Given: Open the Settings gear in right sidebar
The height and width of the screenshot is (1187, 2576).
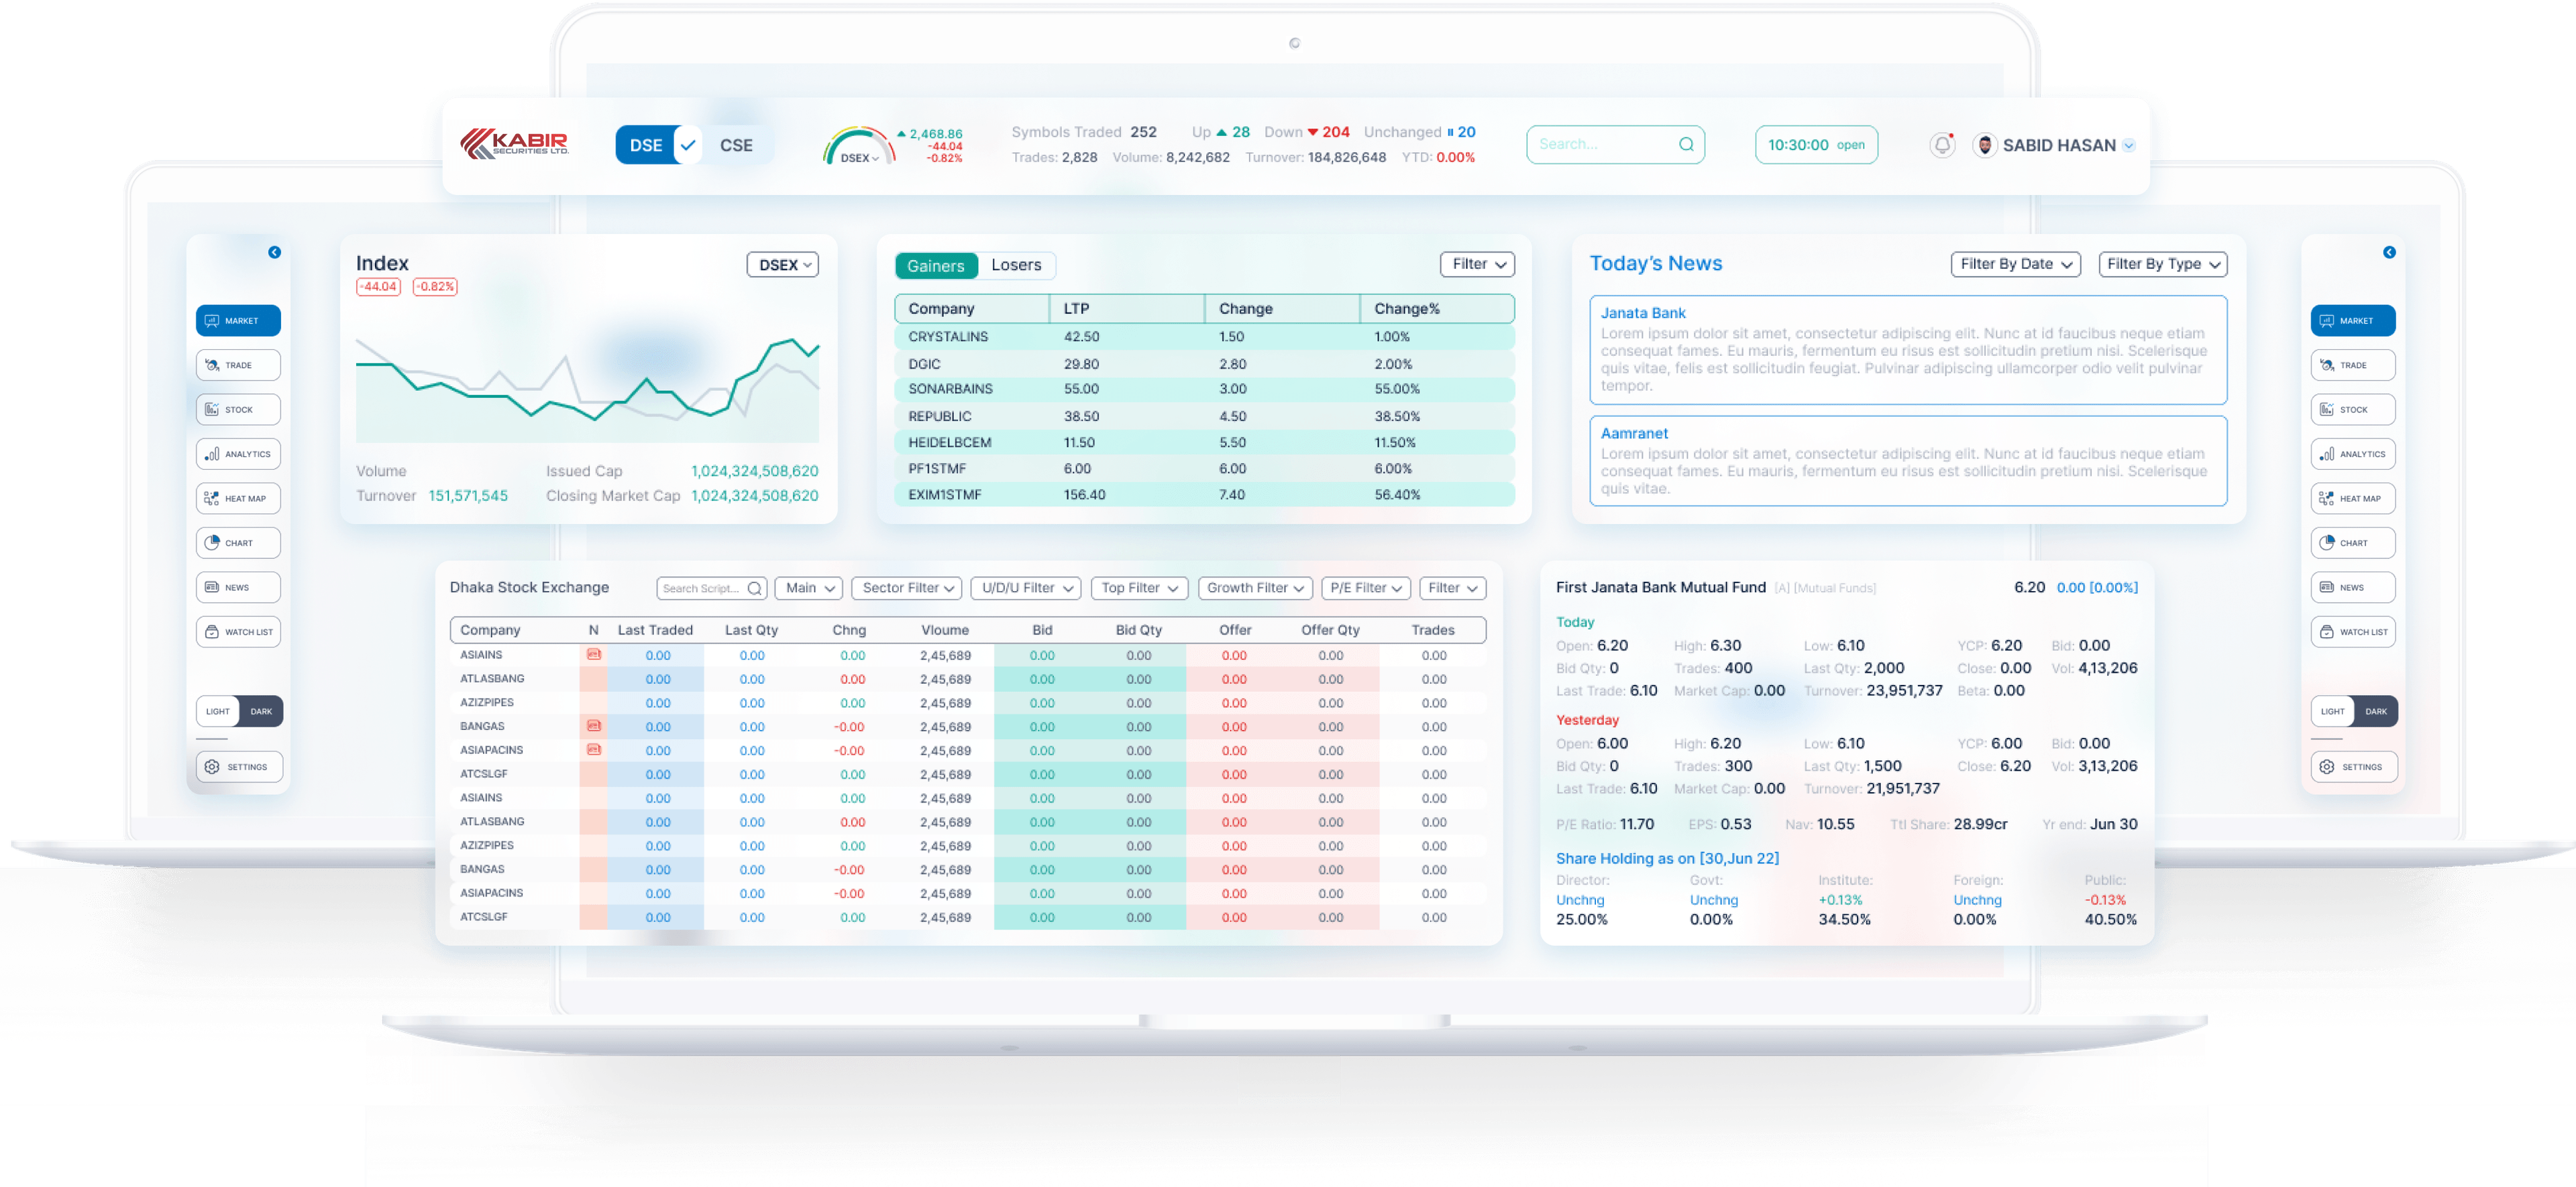Looking at the screenshot, I should click(x=2326, y=767).
